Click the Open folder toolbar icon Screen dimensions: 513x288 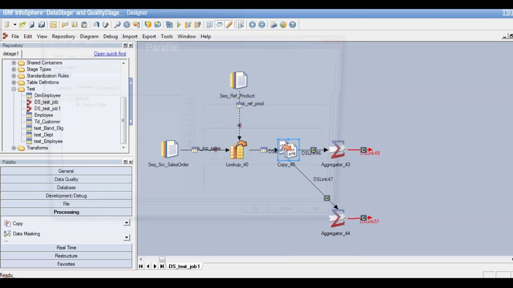(x=22, y=25)
